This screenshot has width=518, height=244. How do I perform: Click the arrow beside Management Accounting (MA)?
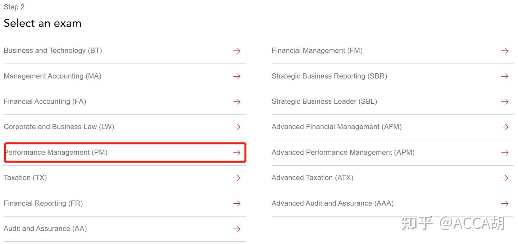tap(237, 76)
